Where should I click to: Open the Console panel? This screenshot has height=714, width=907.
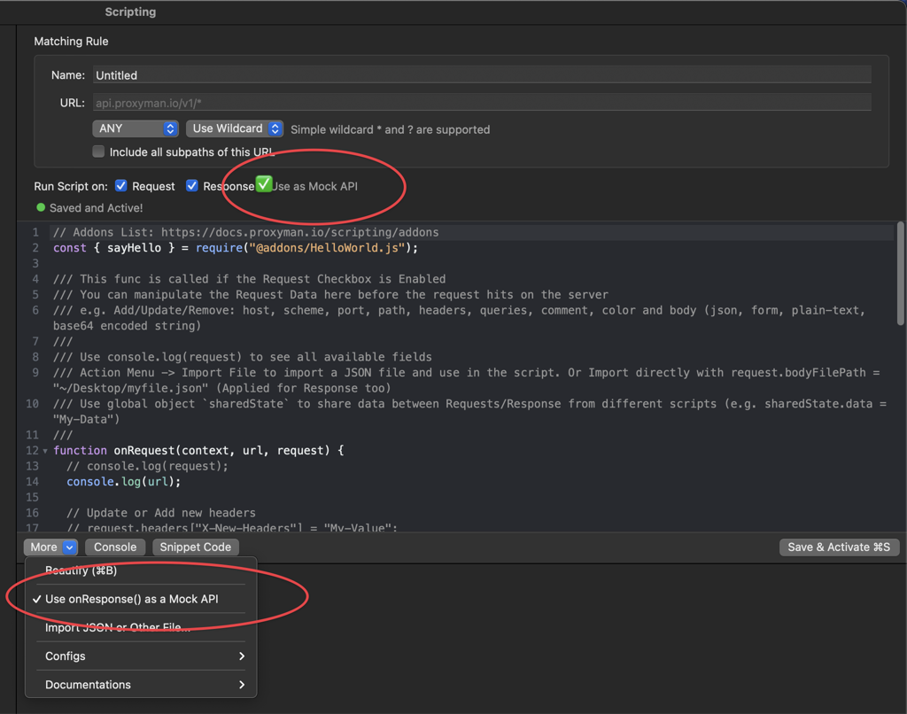pos(114,547)
